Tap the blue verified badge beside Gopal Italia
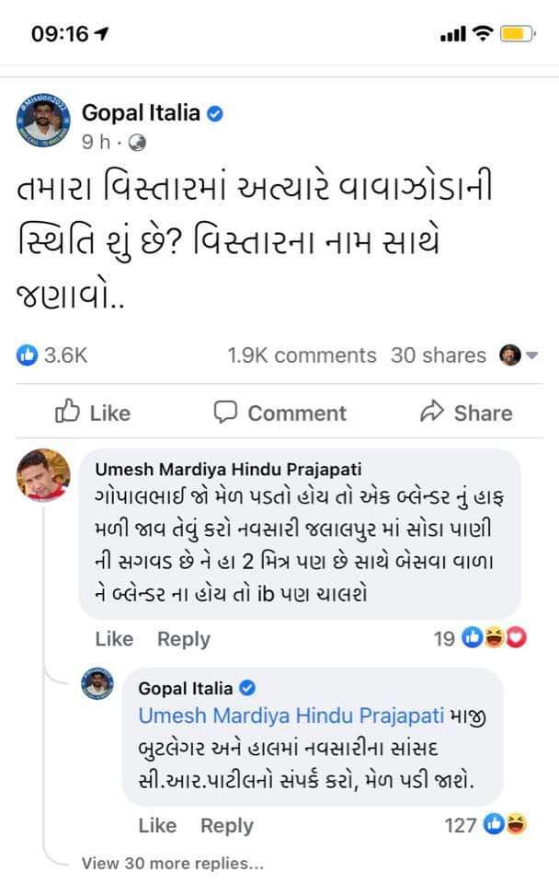The height and width of the screenshot is (884, 559). (216, 114)
